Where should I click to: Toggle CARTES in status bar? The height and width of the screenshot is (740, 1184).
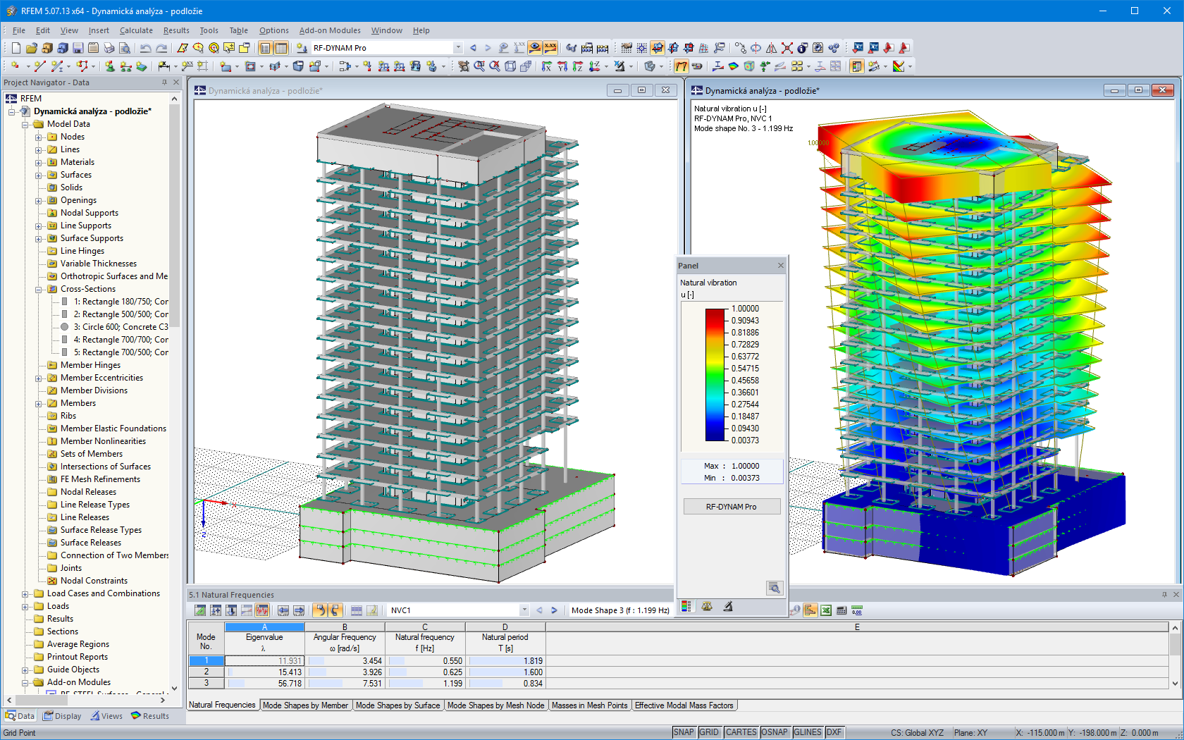click(x=741, y=732)
